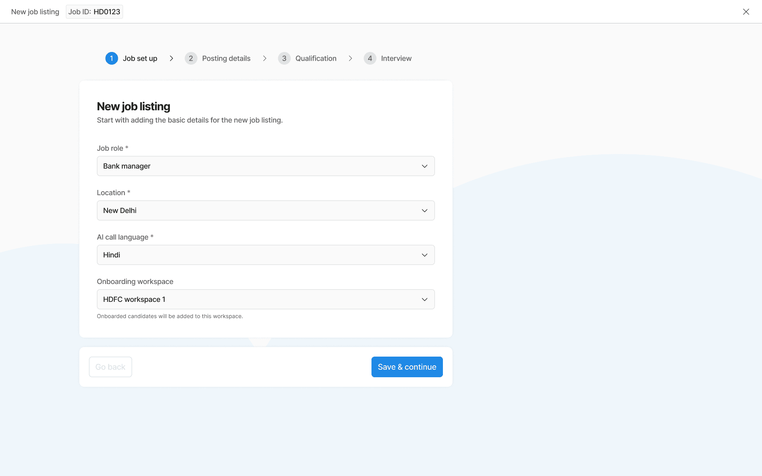Click step 2 number circle

[x=191, y=58]
